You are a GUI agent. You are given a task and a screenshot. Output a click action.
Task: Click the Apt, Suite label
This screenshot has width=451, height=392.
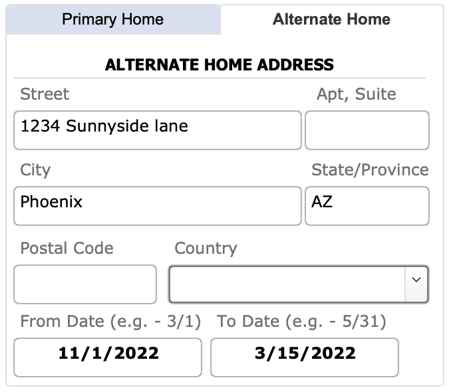pyautogui.click(x=356, y=94)
